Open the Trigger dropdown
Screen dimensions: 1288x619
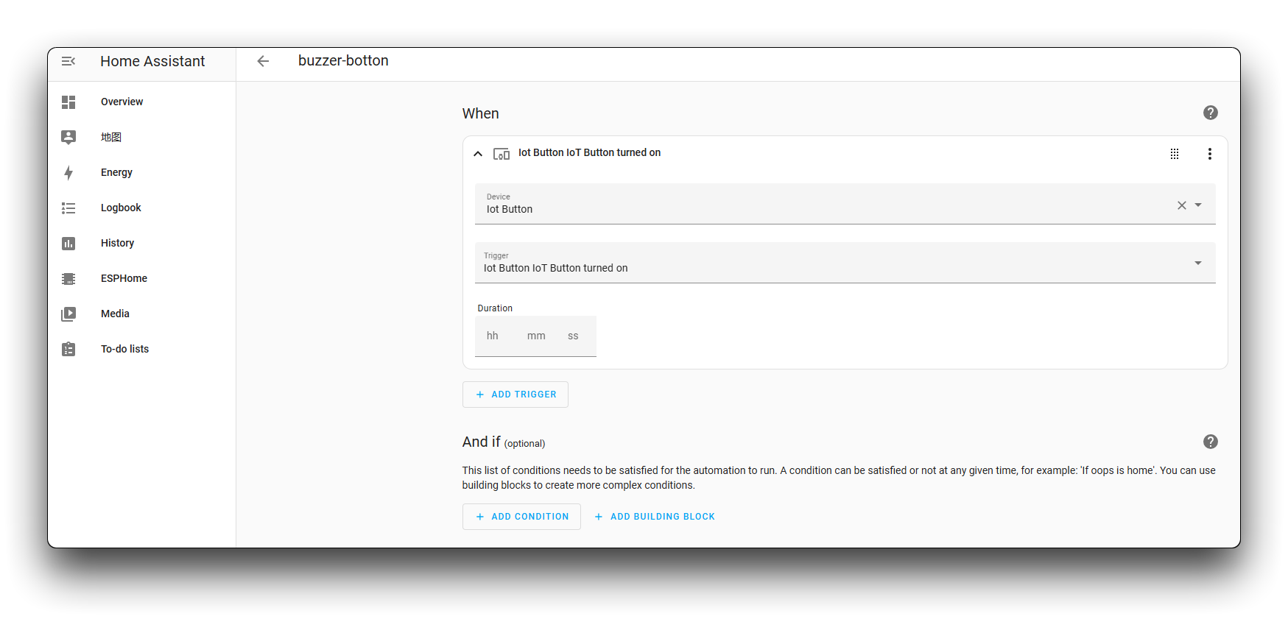click(x=845, y=263)
